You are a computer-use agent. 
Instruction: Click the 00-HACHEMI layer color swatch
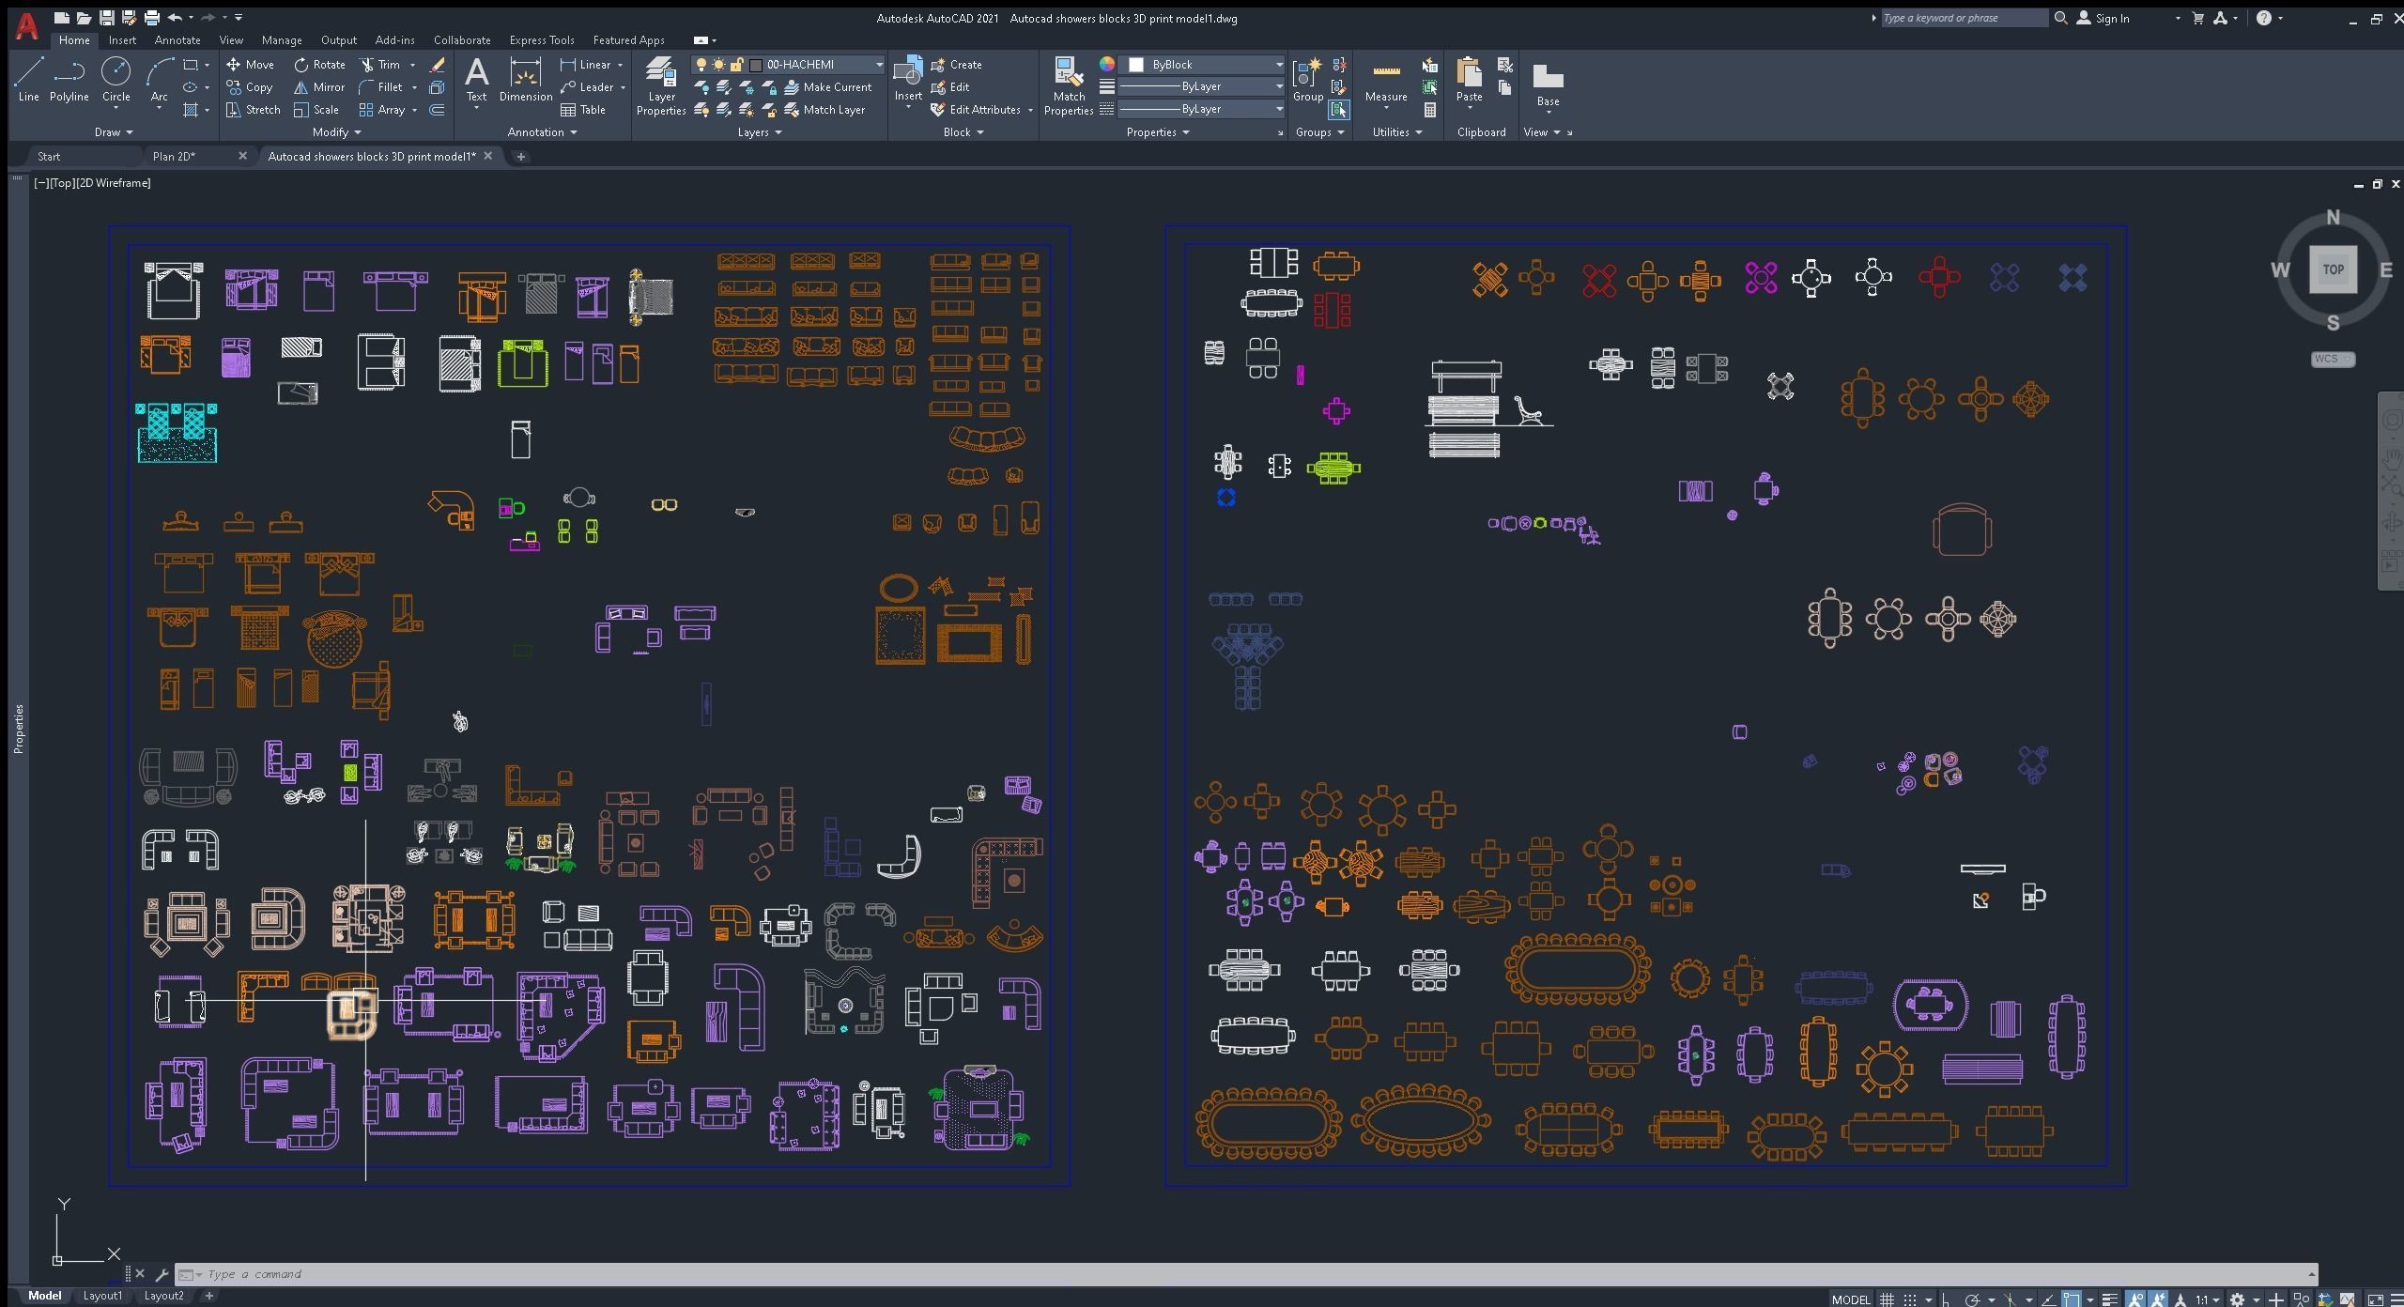[x=756, y=65]
